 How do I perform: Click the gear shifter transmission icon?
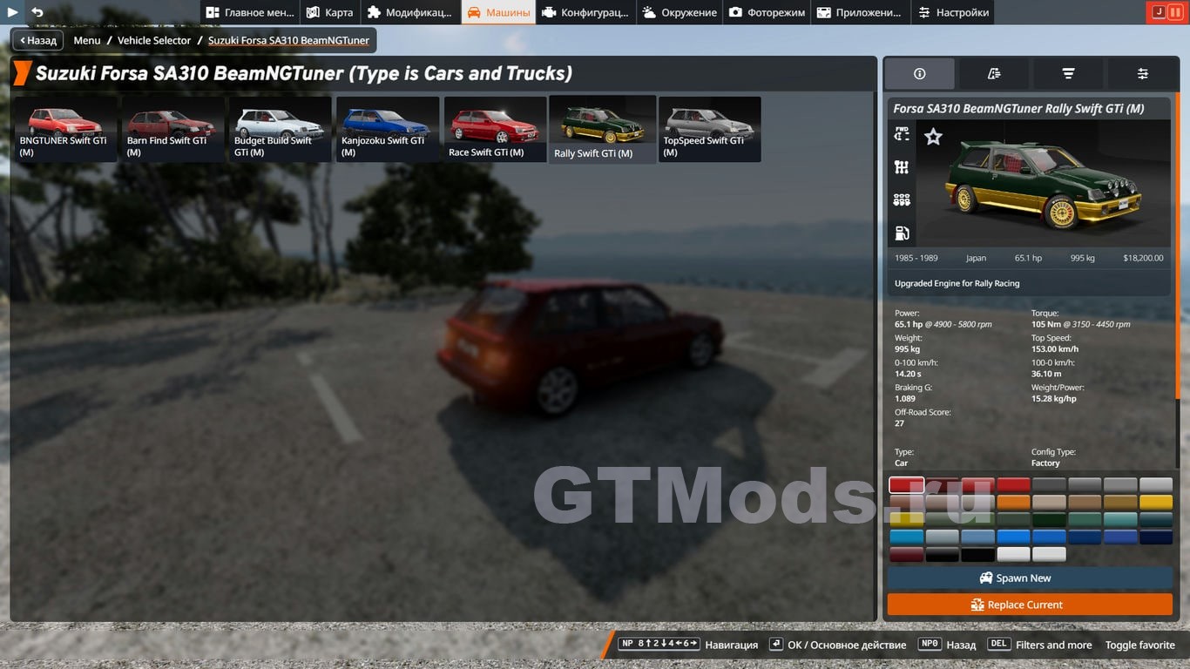pyautogui.click(x=902, y=167)
